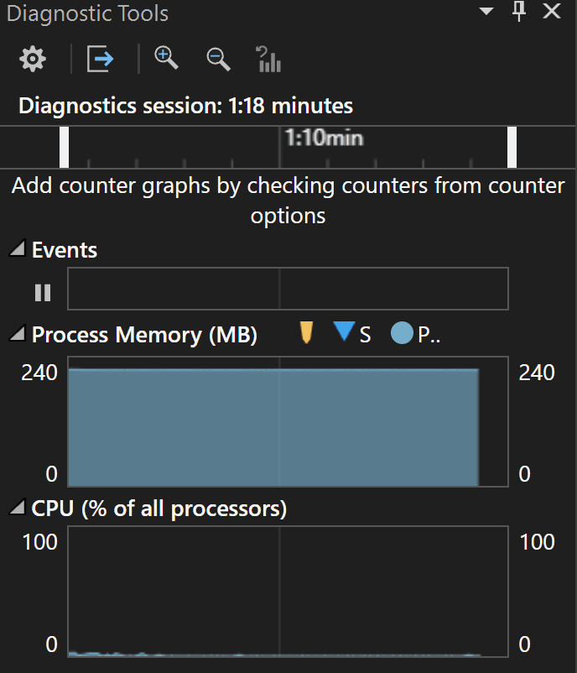Zoom in on the timeline
This screenshot has height=673, width=577.
(166, 59)
